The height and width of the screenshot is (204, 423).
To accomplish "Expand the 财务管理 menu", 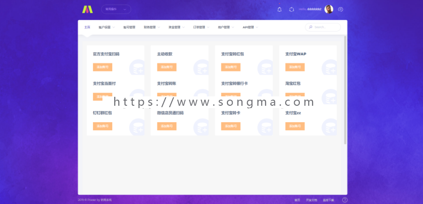I will (152, 27).
